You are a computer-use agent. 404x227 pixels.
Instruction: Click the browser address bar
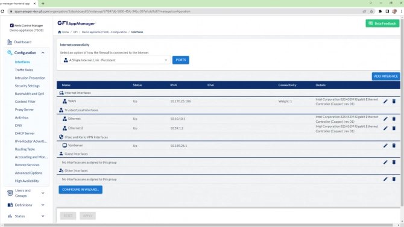point(186,11)
